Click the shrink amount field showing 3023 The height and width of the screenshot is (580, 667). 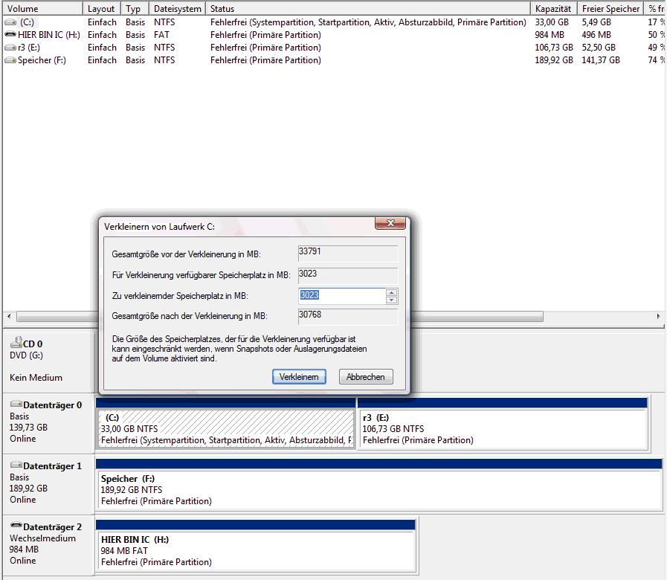coord(341,296)
